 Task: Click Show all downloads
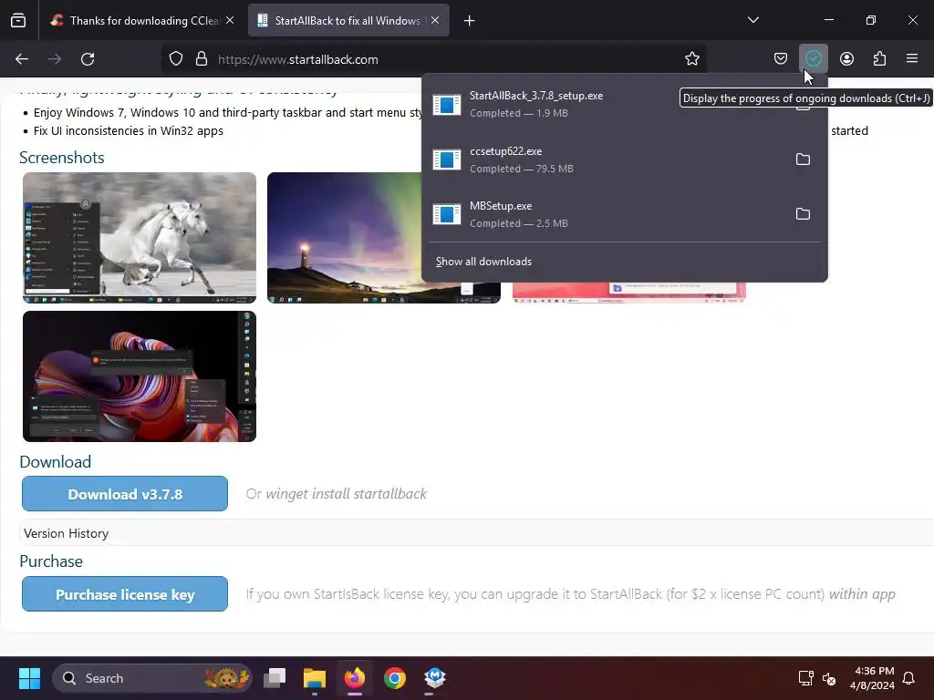pos(483,262)
